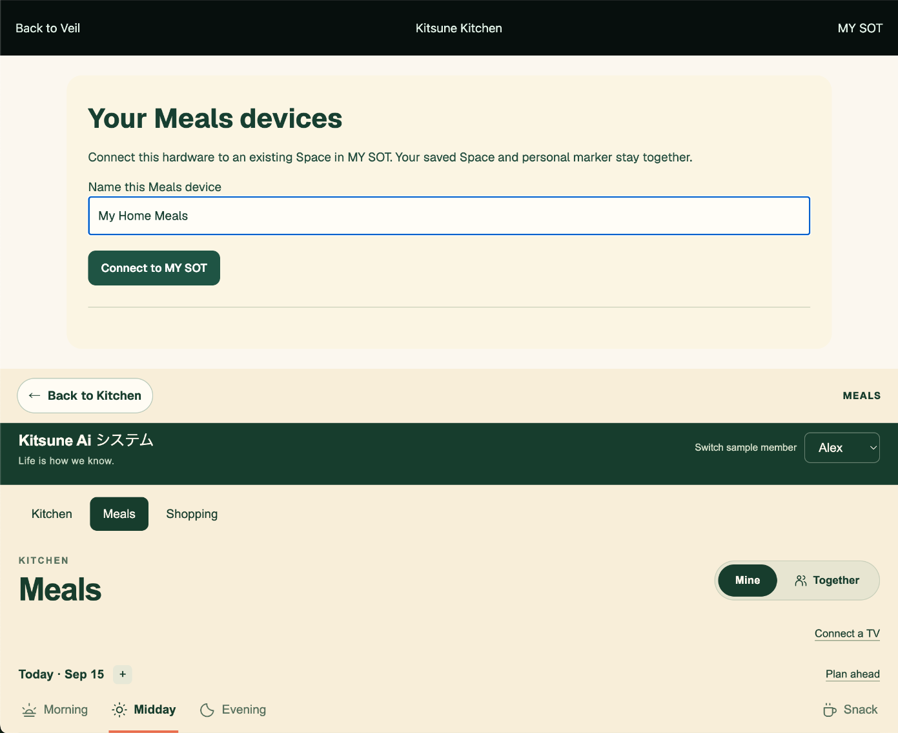This screenshot has width=898, height=733.
Task: Click the people icon on Together
Action: coord(801,581)
